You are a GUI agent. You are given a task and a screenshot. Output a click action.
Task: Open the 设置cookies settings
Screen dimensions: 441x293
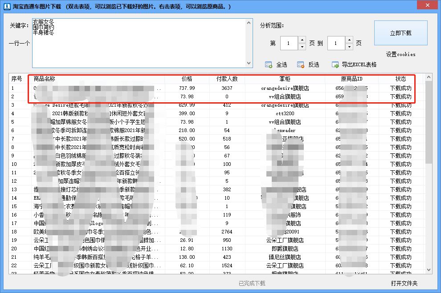pyautogui.click(x=400, y=54)
